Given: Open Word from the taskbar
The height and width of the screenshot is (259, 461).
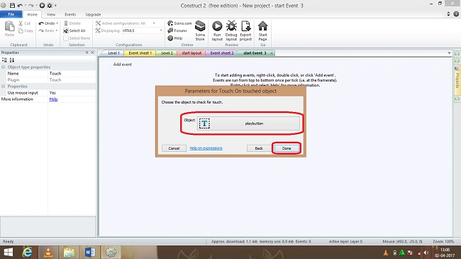Looking at the screenshot, I should click(x=89, y=253).
